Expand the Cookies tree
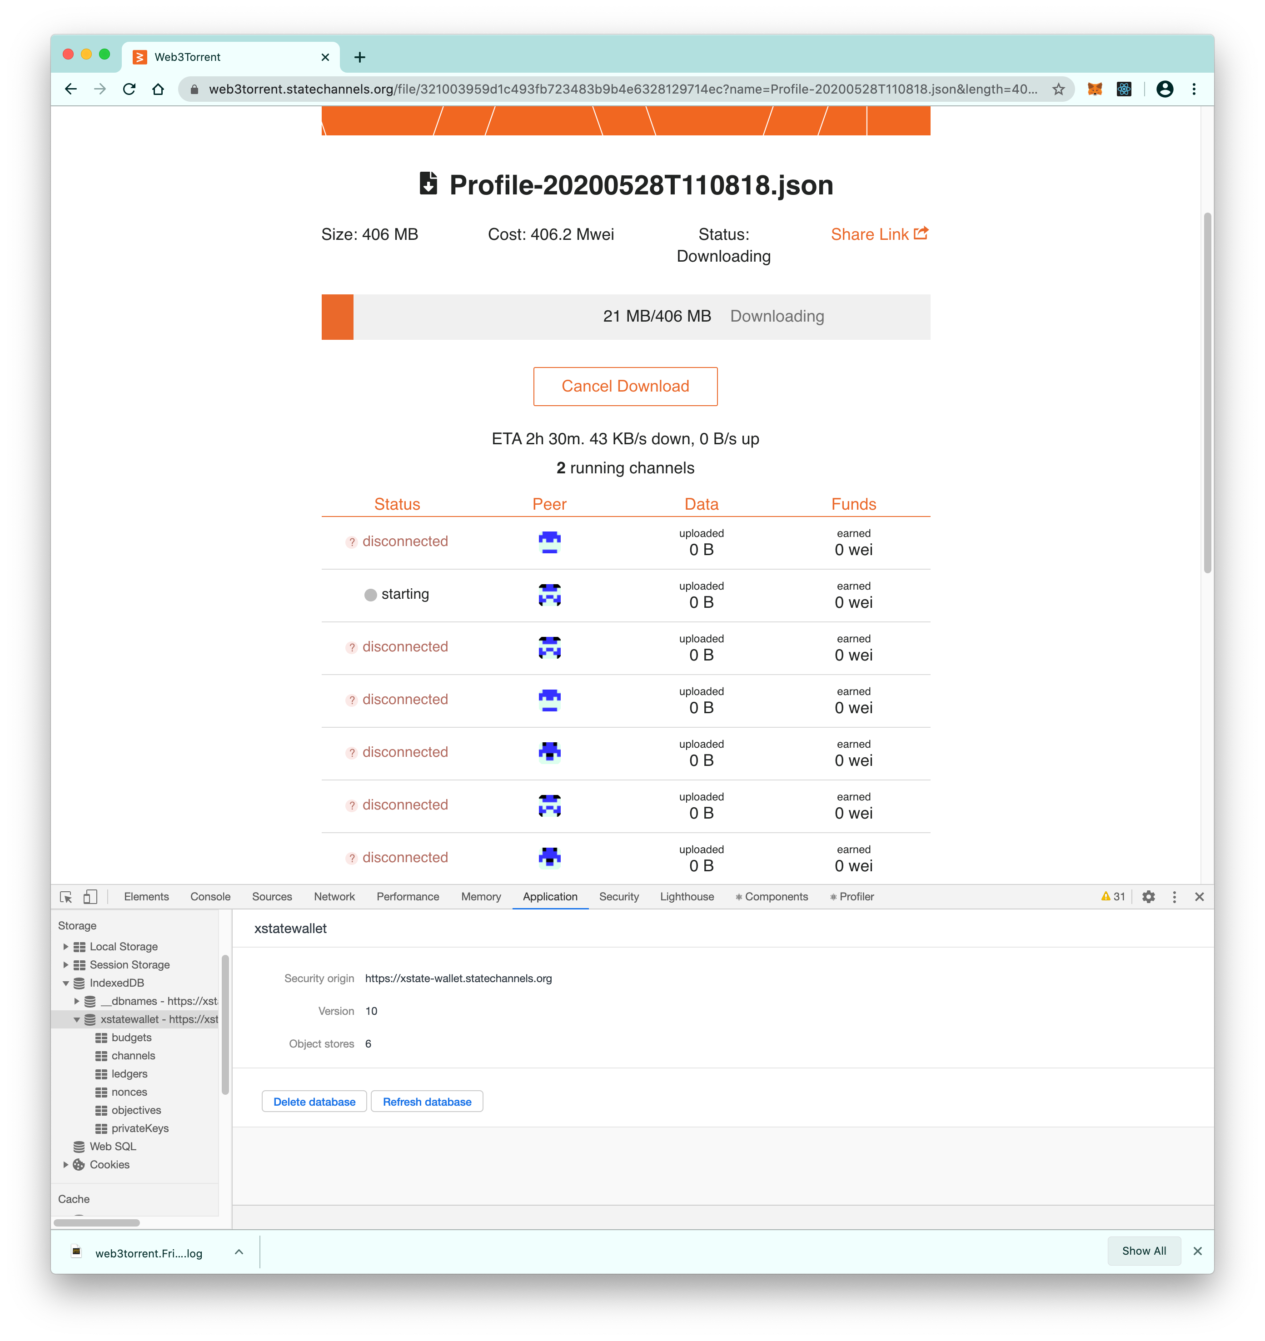Viewport: 1265px width, 1341px height. (66, 1165)
